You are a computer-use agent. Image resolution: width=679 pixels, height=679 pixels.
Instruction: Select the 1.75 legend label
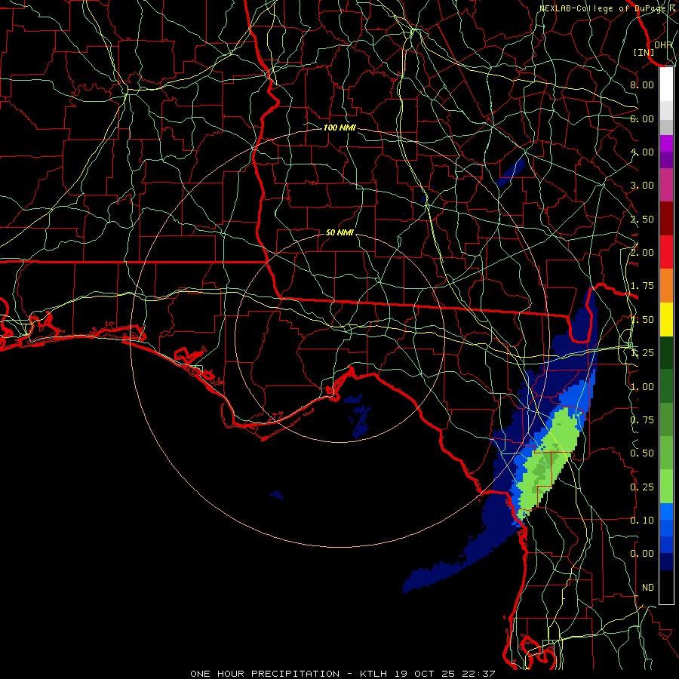tap(642, 286)
